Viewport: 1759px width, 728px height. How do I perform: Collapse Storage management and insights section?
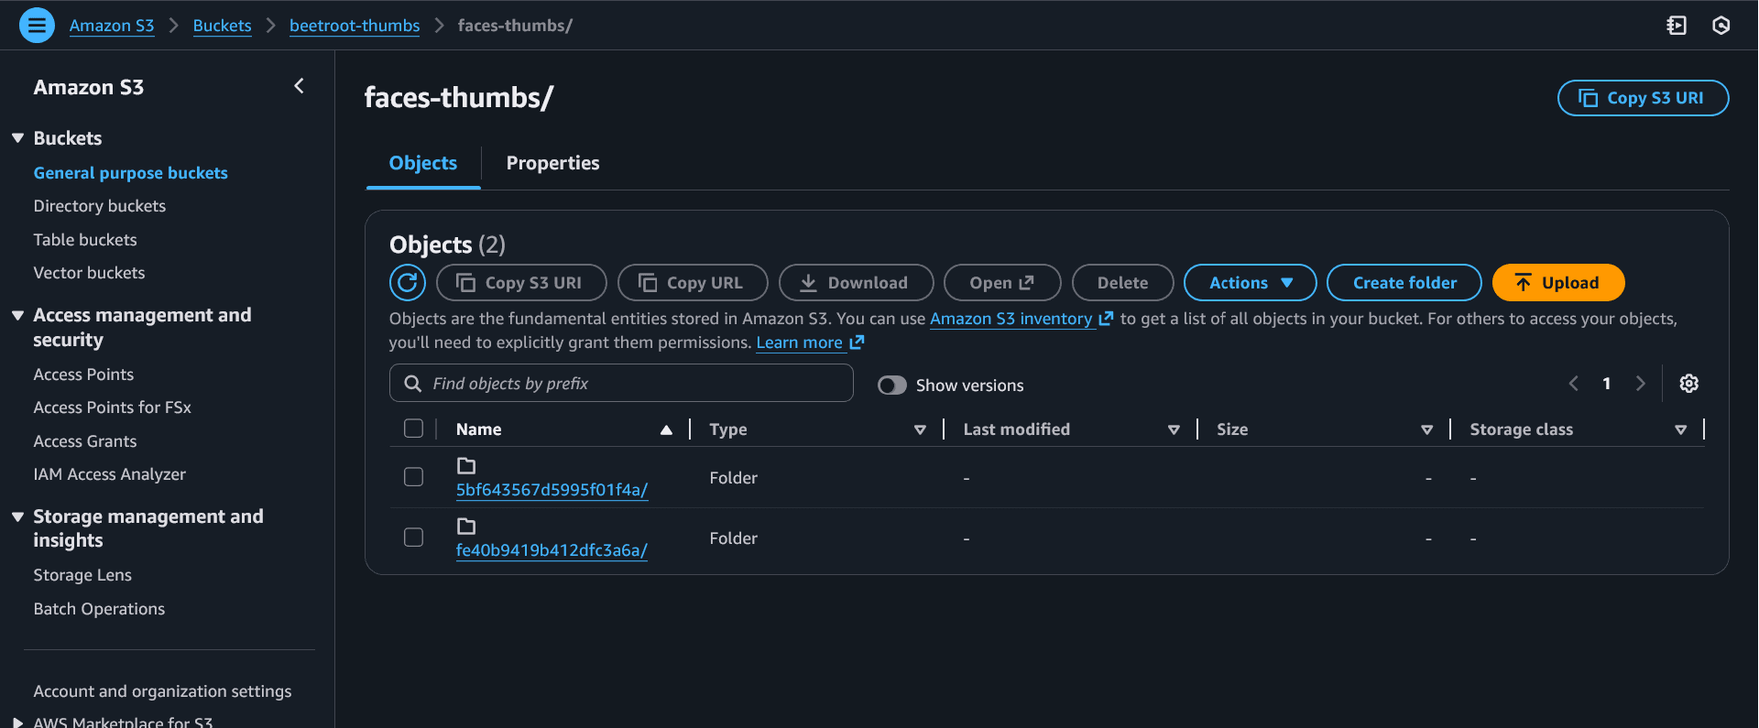click(x=17, y=517)
